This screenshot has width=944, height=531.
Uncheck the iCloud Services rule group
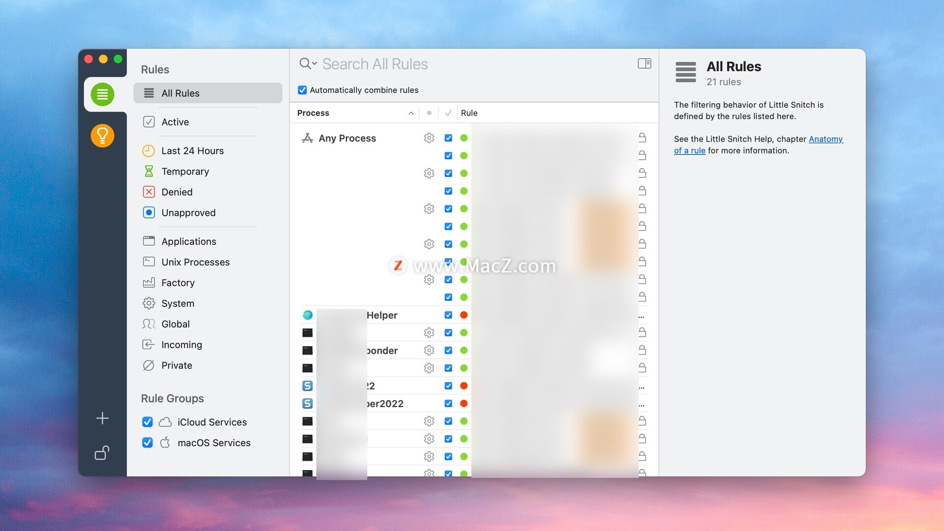pyautogui.click(x=147, y=422)
